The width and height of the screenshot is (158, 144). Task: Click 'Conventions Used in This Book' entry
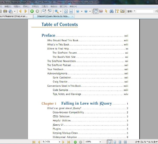coord(88,86)
